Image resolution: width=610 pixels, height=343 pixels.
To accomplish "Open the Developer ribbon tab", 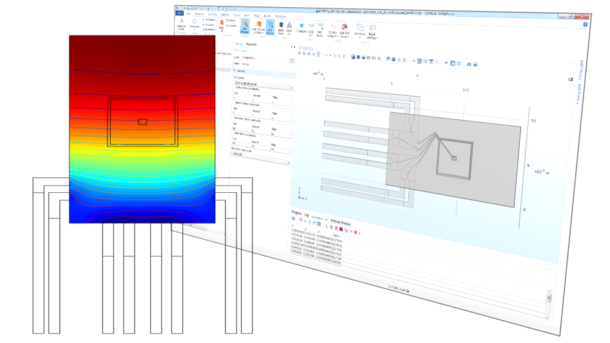I will tap(280, 15).
